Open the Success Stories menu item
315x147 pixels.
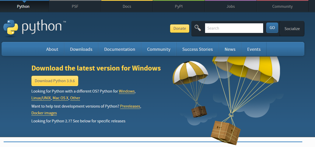(198, 49)
